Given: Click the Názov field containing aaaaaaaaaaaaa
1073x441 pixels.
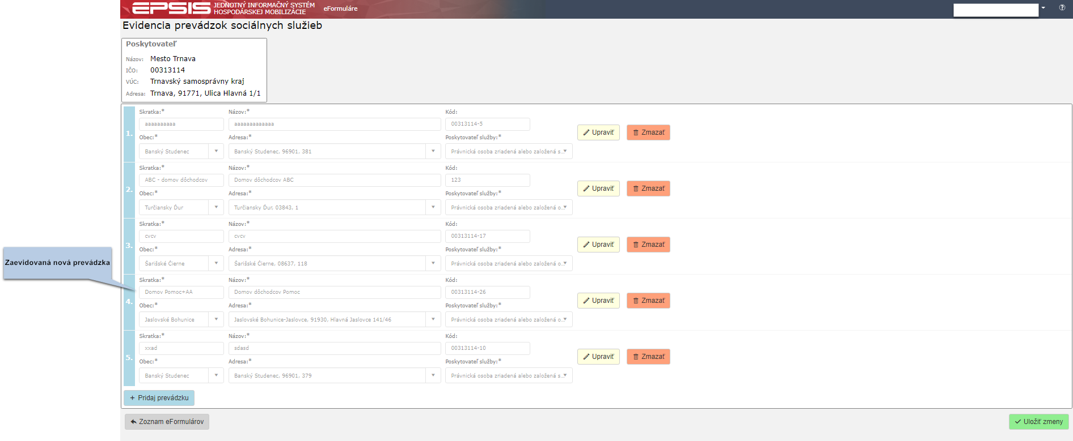Looking at the screenshot, I should pyautogui.click(x=335, y=124).
